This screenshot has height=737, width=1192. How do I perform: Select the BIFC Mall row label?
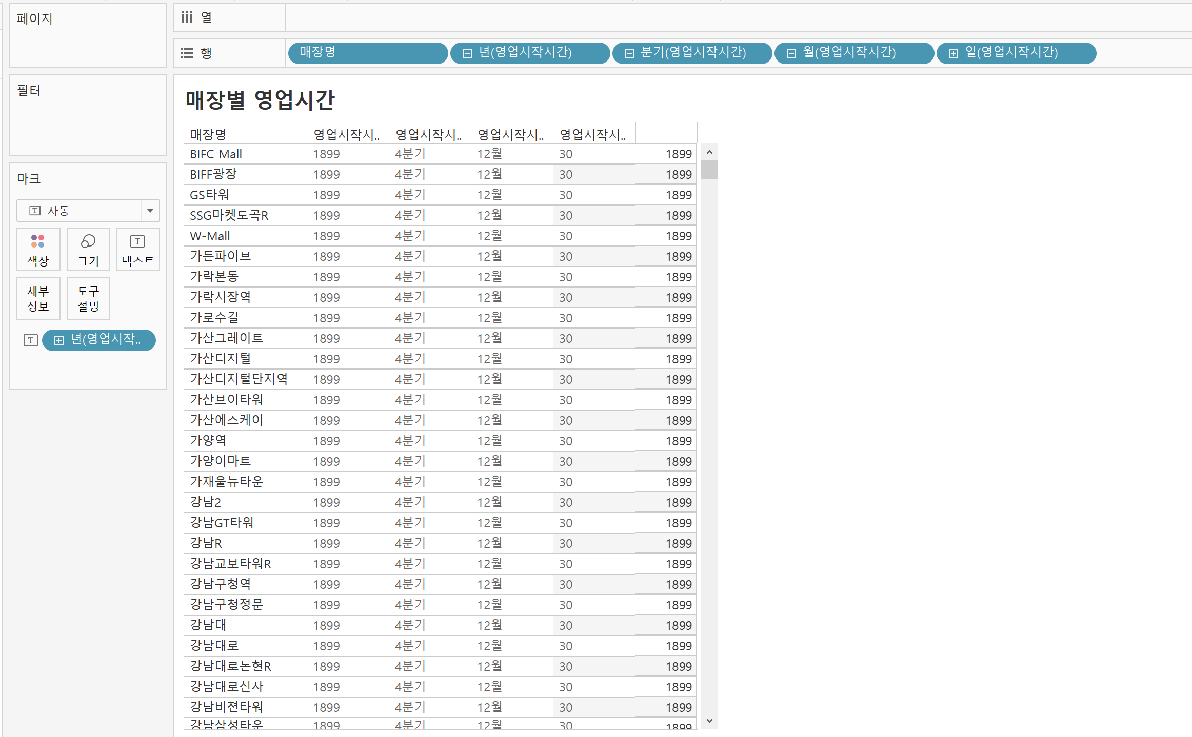[216, 154]
